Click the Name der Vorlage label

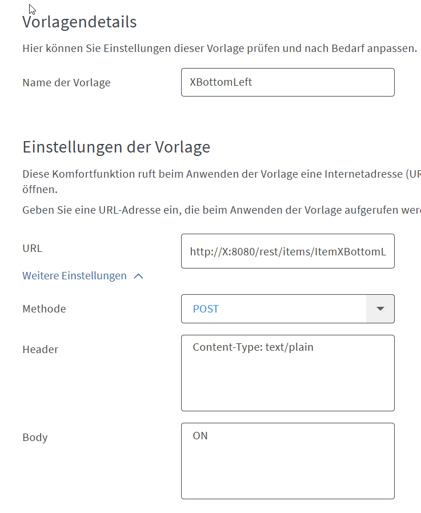click(x=66, y=83)
